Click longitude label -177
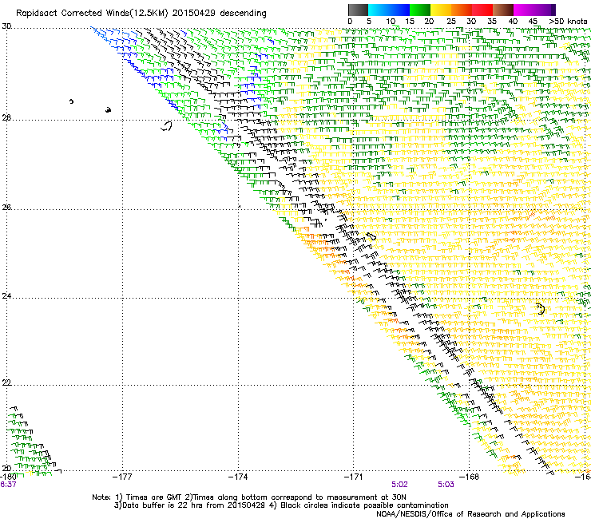591x519 pixels. click(x=122, y=477)
